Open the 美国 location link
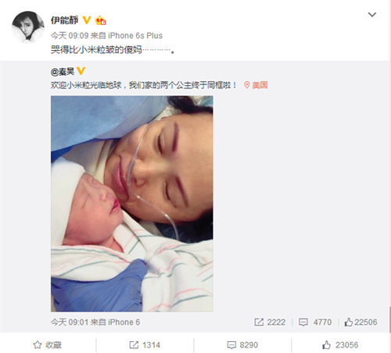391x353 pixels. (260, 85)
